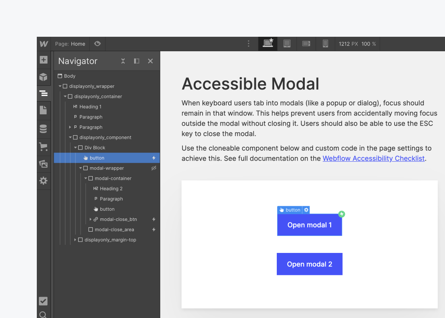The height and width of the screenshot is (318, 445).
Task: Collapse the Div Block tree node
Action: [75, 148]
